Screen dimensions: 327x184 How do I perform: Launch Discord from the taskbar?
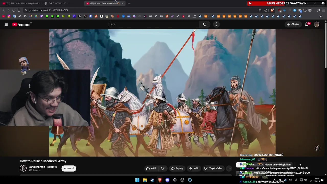coord(167,180)
